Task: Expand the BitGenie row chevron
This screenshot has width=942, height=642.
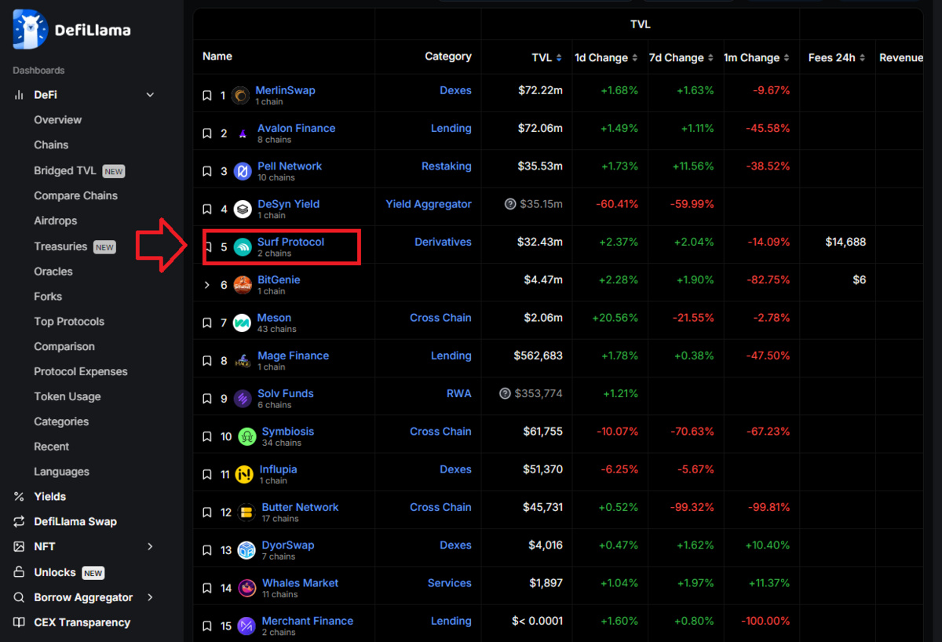Action: click(207, 285)
